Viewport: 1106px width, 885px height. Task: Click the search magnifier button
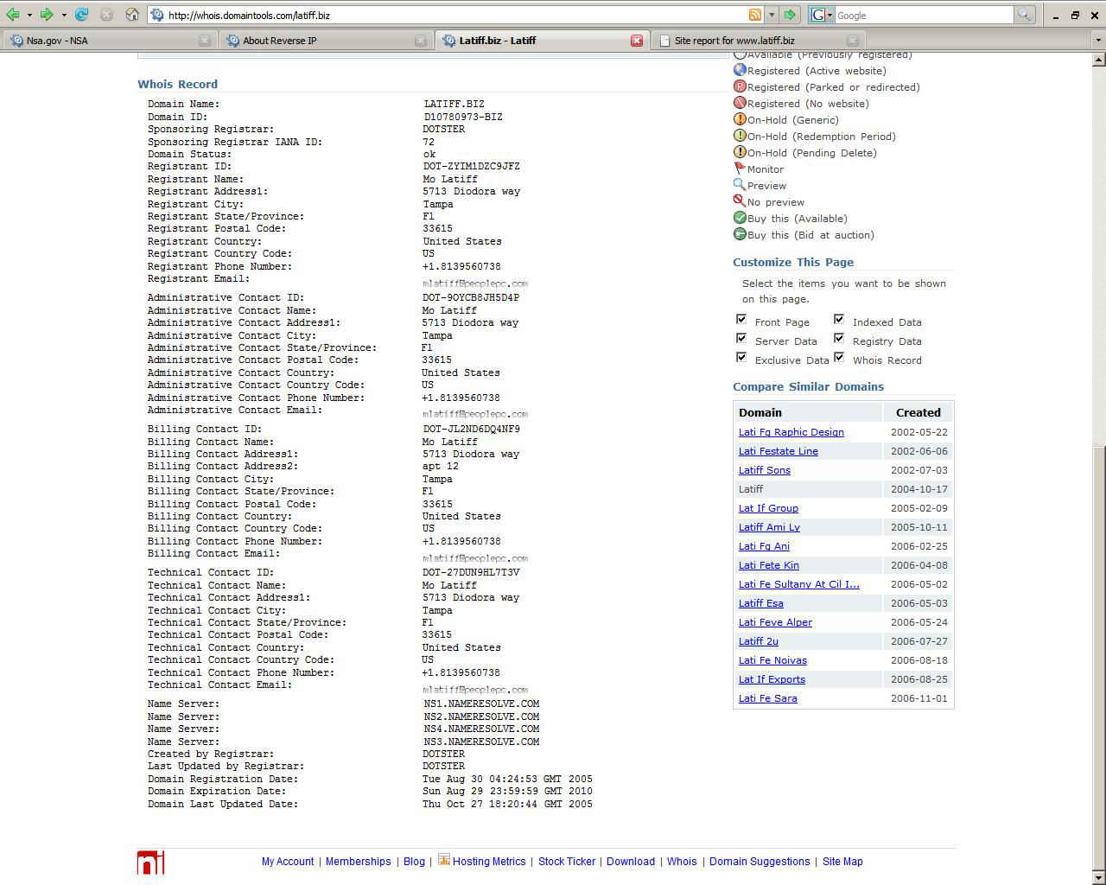[1024, 15]
